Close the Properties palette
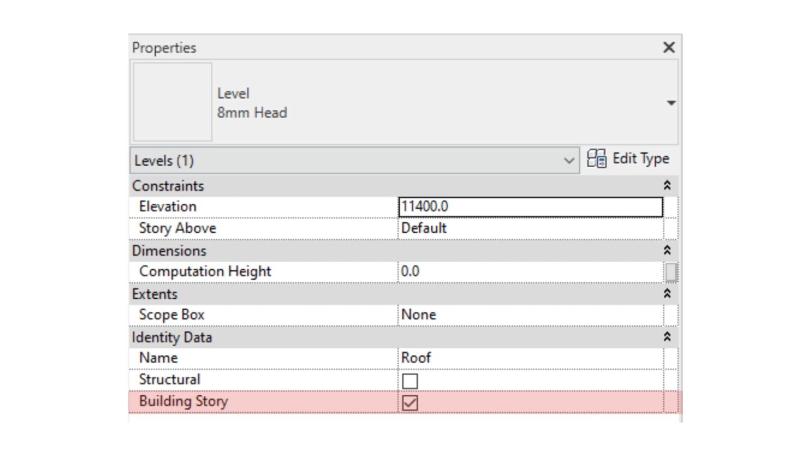The width and height of the screenshot is (811, 456). [x=668, y=47]
